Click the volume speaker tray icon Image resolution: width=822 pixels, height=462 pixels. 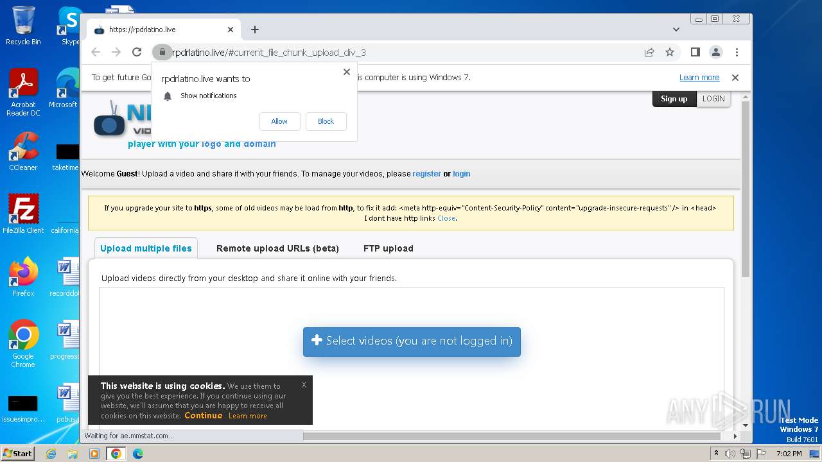click(x=730, y=454)
